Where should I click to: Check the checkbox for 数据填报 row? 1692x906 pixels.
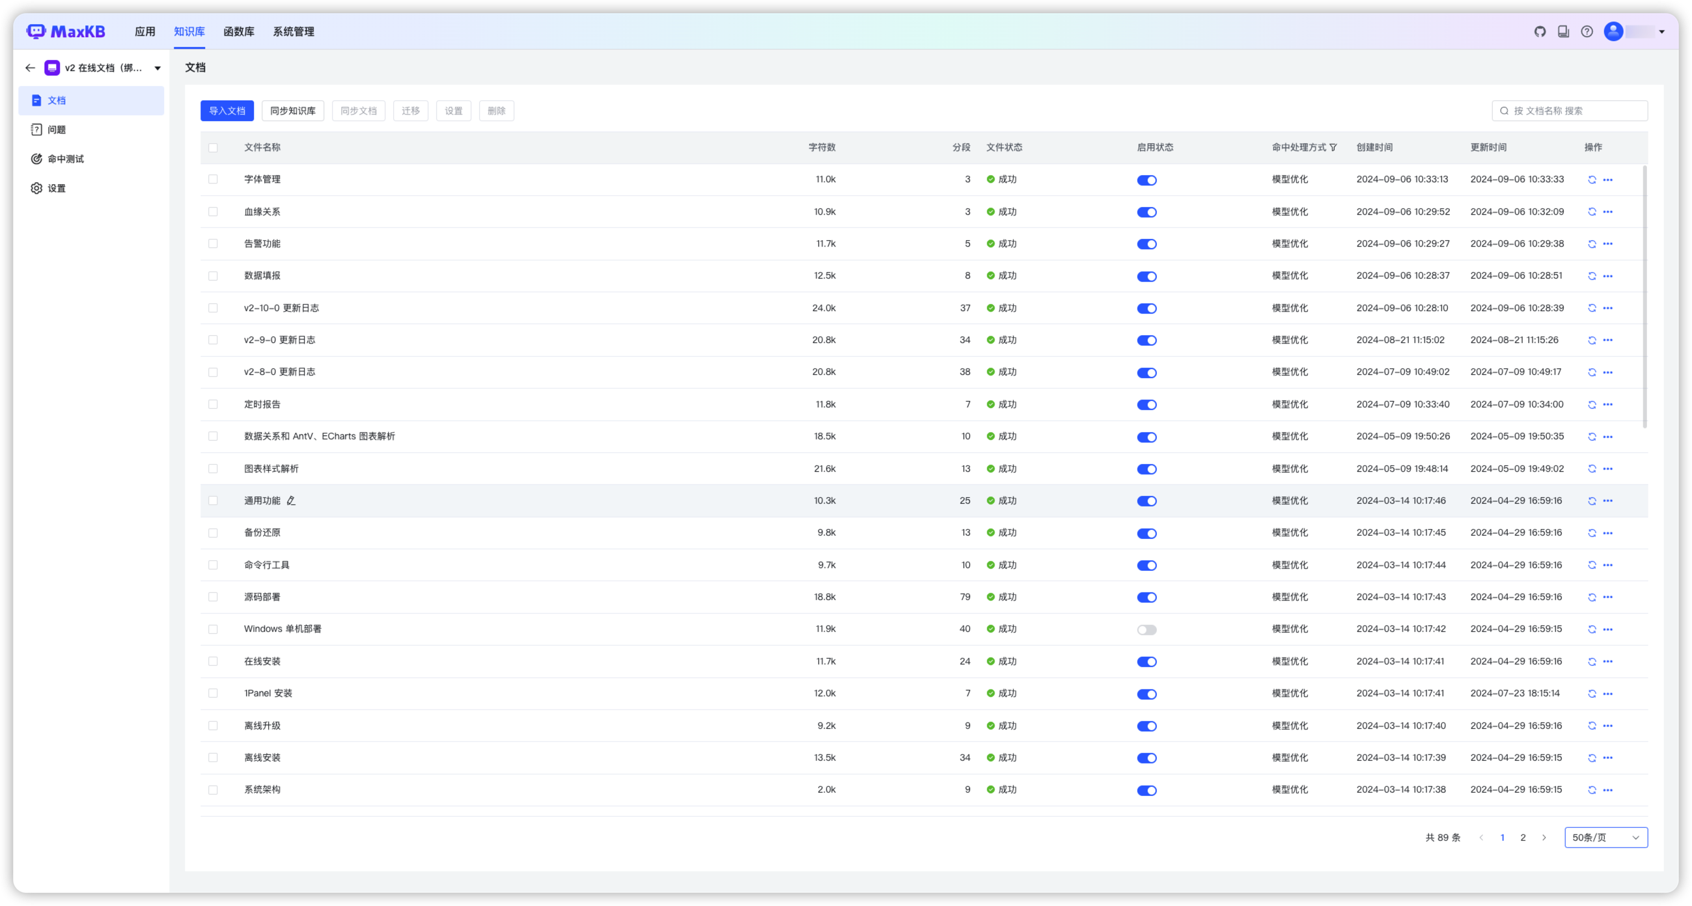(213, 276)
